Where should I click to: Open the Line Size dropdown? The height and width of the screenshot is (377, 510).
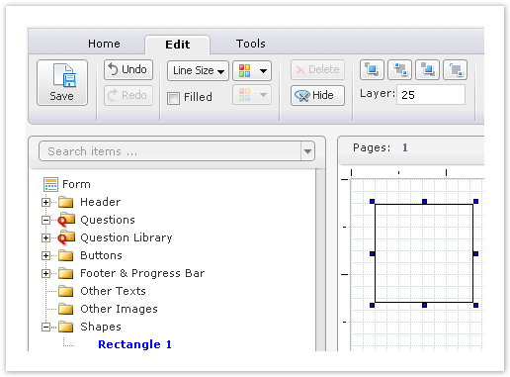[x=198, y=70]
